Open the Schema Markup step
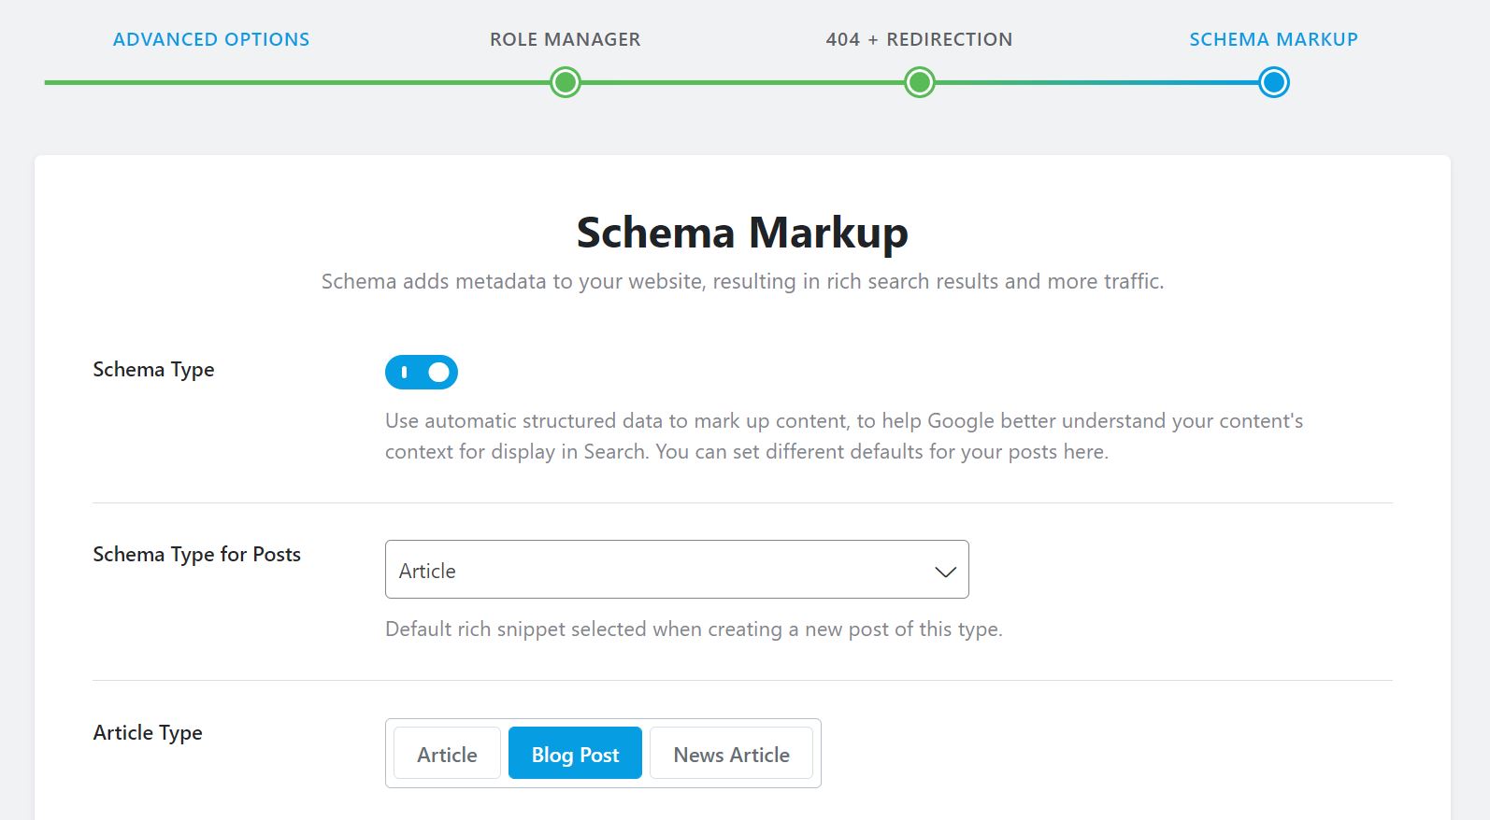 tap(1273, 39)
